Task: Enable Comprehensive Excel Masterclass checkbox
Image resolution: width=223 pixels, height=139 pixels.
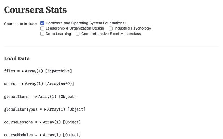Action: click(78, 34)
